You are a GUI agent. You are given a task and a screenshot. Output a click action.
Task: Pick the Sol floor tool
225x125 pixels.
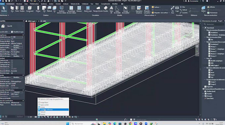click(55, 9)
